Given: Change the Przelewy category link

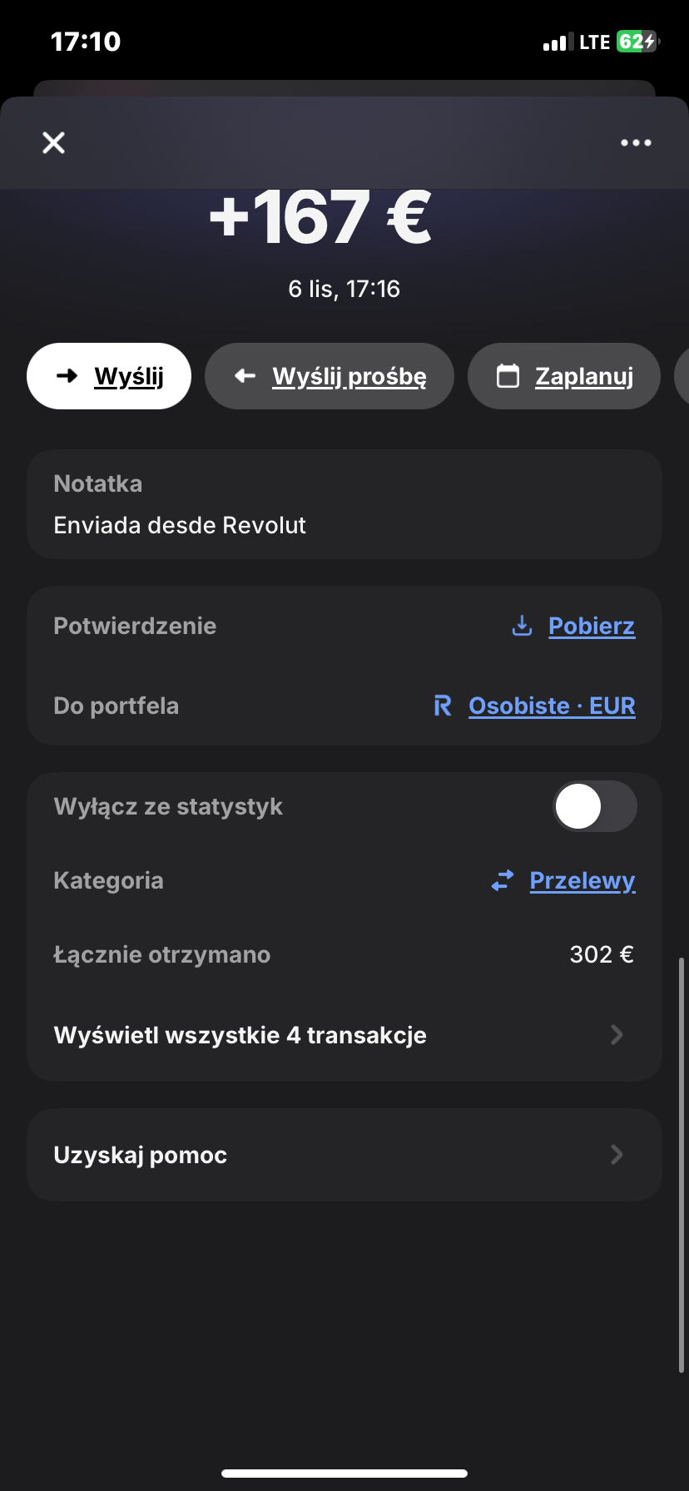Looking at the screenshot, I should pos(582,880).
